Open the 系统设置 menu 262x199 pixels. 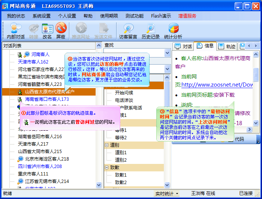[41, 16]
